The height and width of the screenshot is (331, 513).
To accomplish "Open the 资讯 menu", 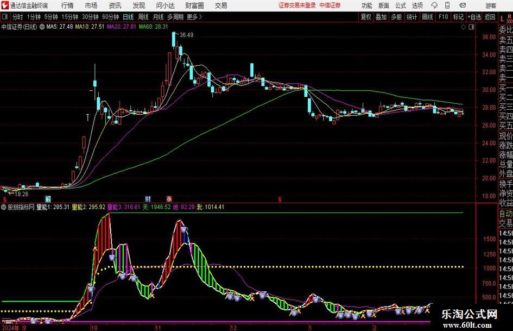I will [x=115, y=5].
